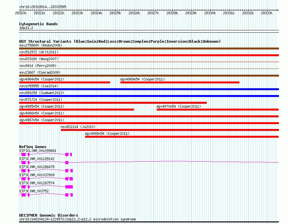Image resolution: width=288 pixels, height=224 pixels.
Task: Click the dgv4964n54 (Cooper2011) label
Action: pyautogui.click(x=42, y=79)
